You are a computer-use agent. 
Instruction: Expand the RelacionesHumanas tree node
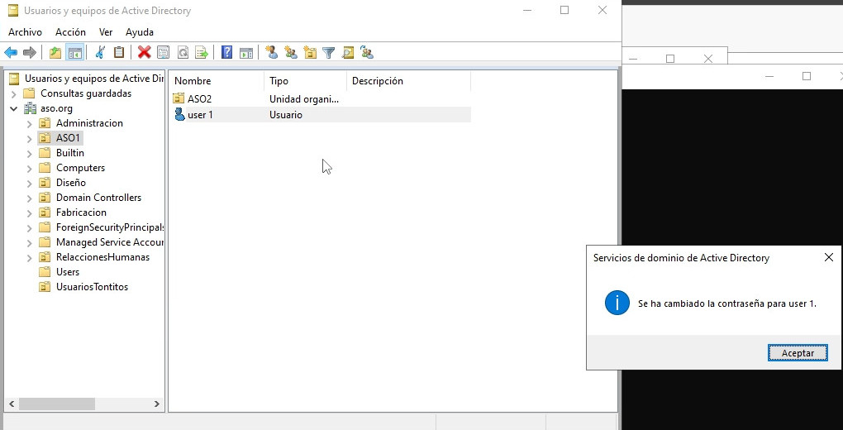point(30,257)
